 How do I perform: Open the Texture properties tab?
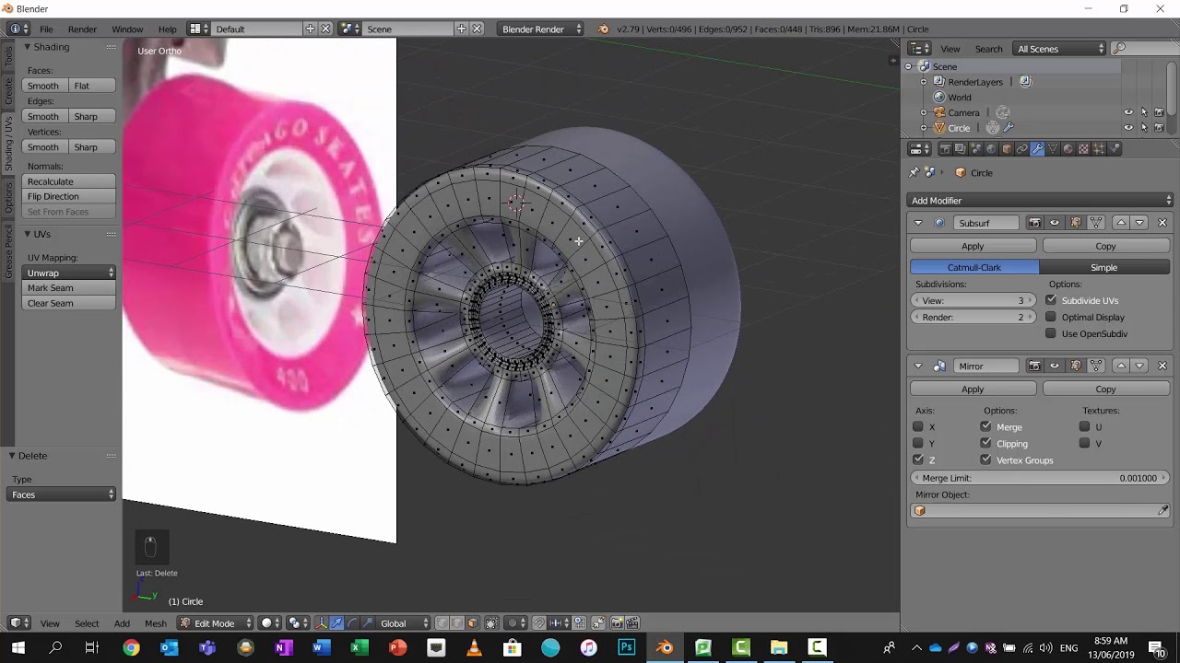pyautogui.click(x=1083, y=149)
